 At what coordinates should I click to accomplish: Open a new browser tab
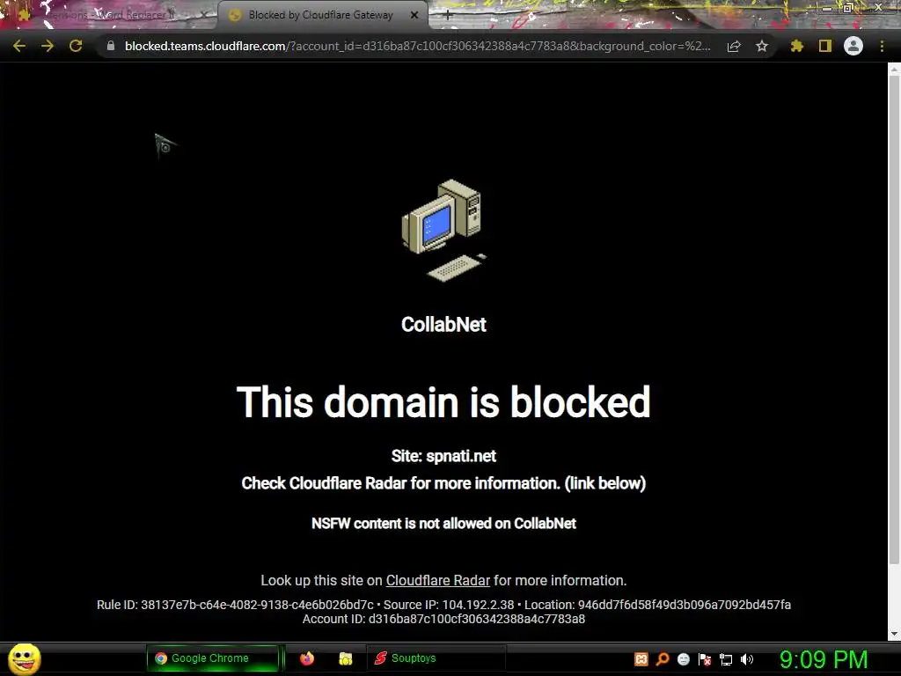click(x=448, y=15)
